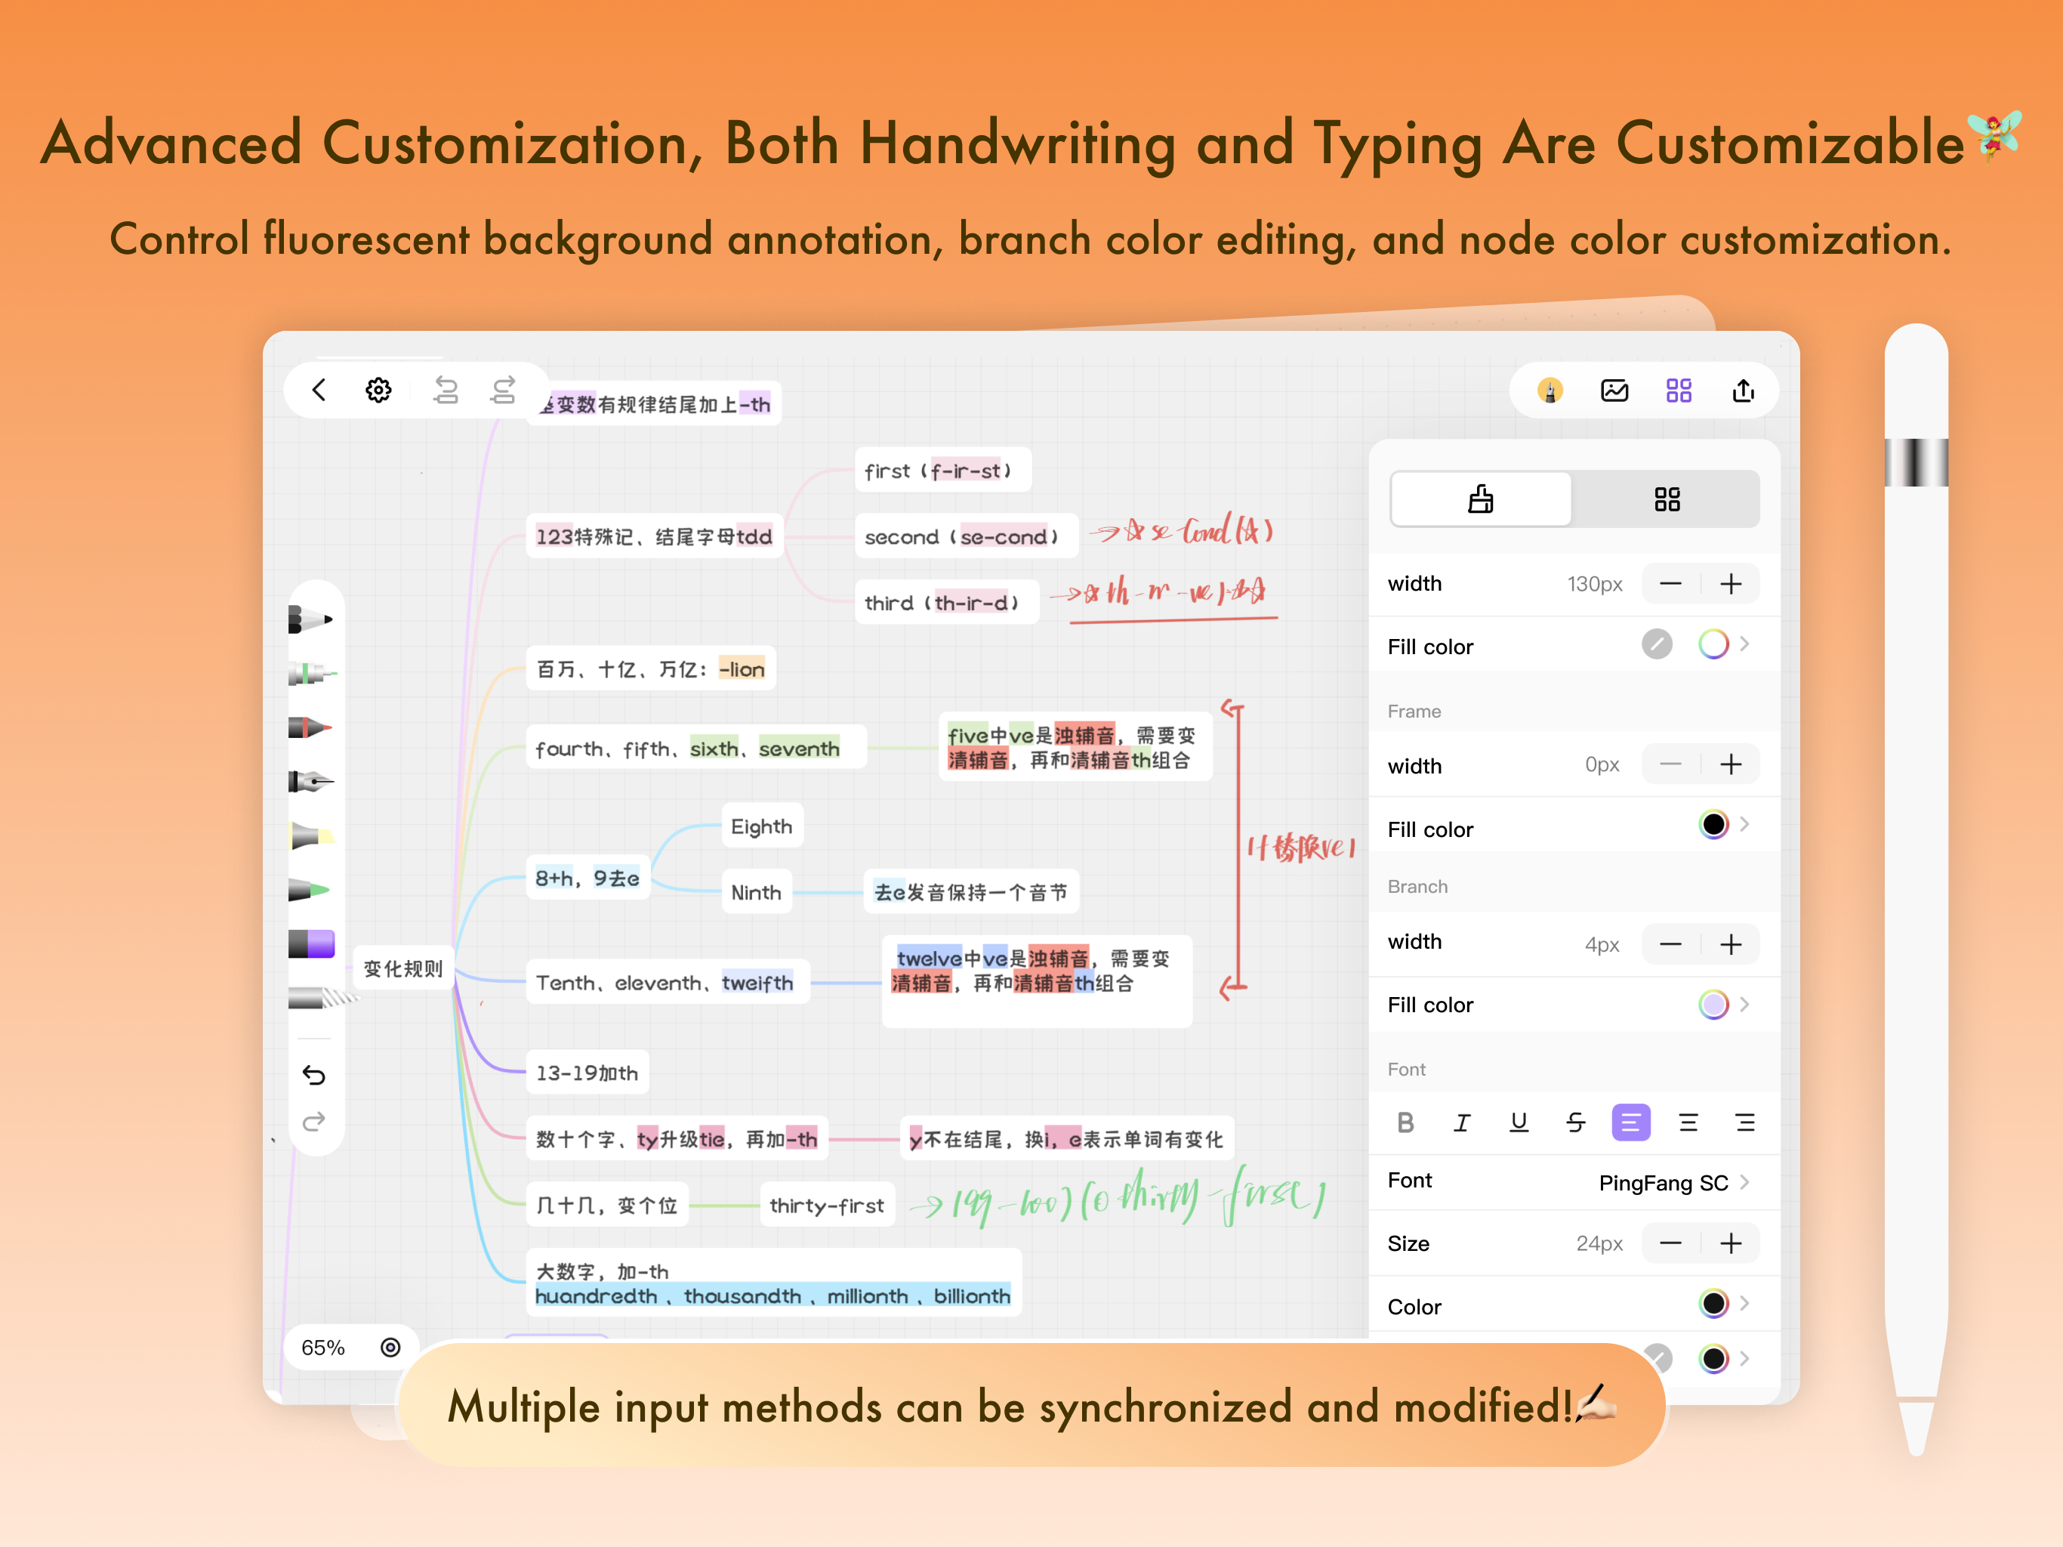Viewport: 2063px width, 1547px height.
Task: Open the layout grid view
Action: pos(1679,391)
